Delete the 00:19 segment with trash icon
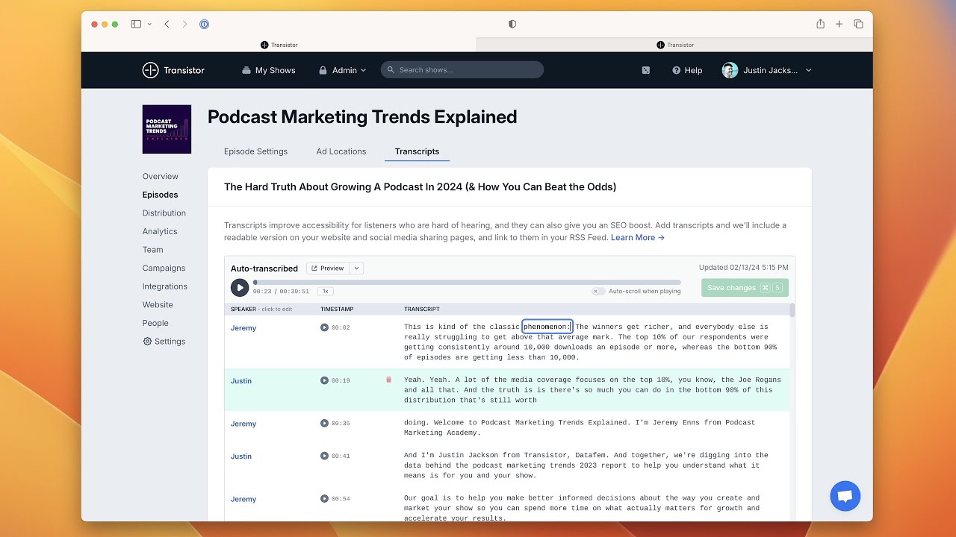 tap(388, 380)
